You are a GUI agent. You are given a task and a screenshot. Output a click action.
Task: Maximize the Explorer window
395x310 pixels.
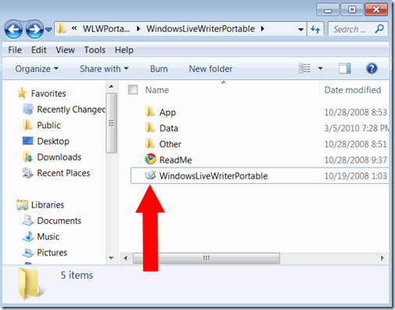point(352,10)
